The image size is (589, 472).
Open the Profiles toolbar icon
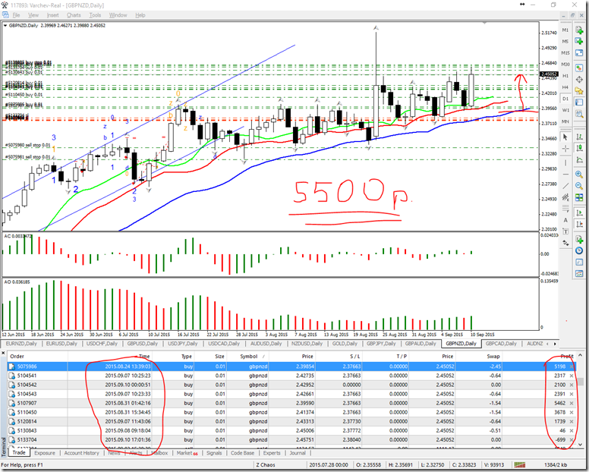(x=579, y=41)
